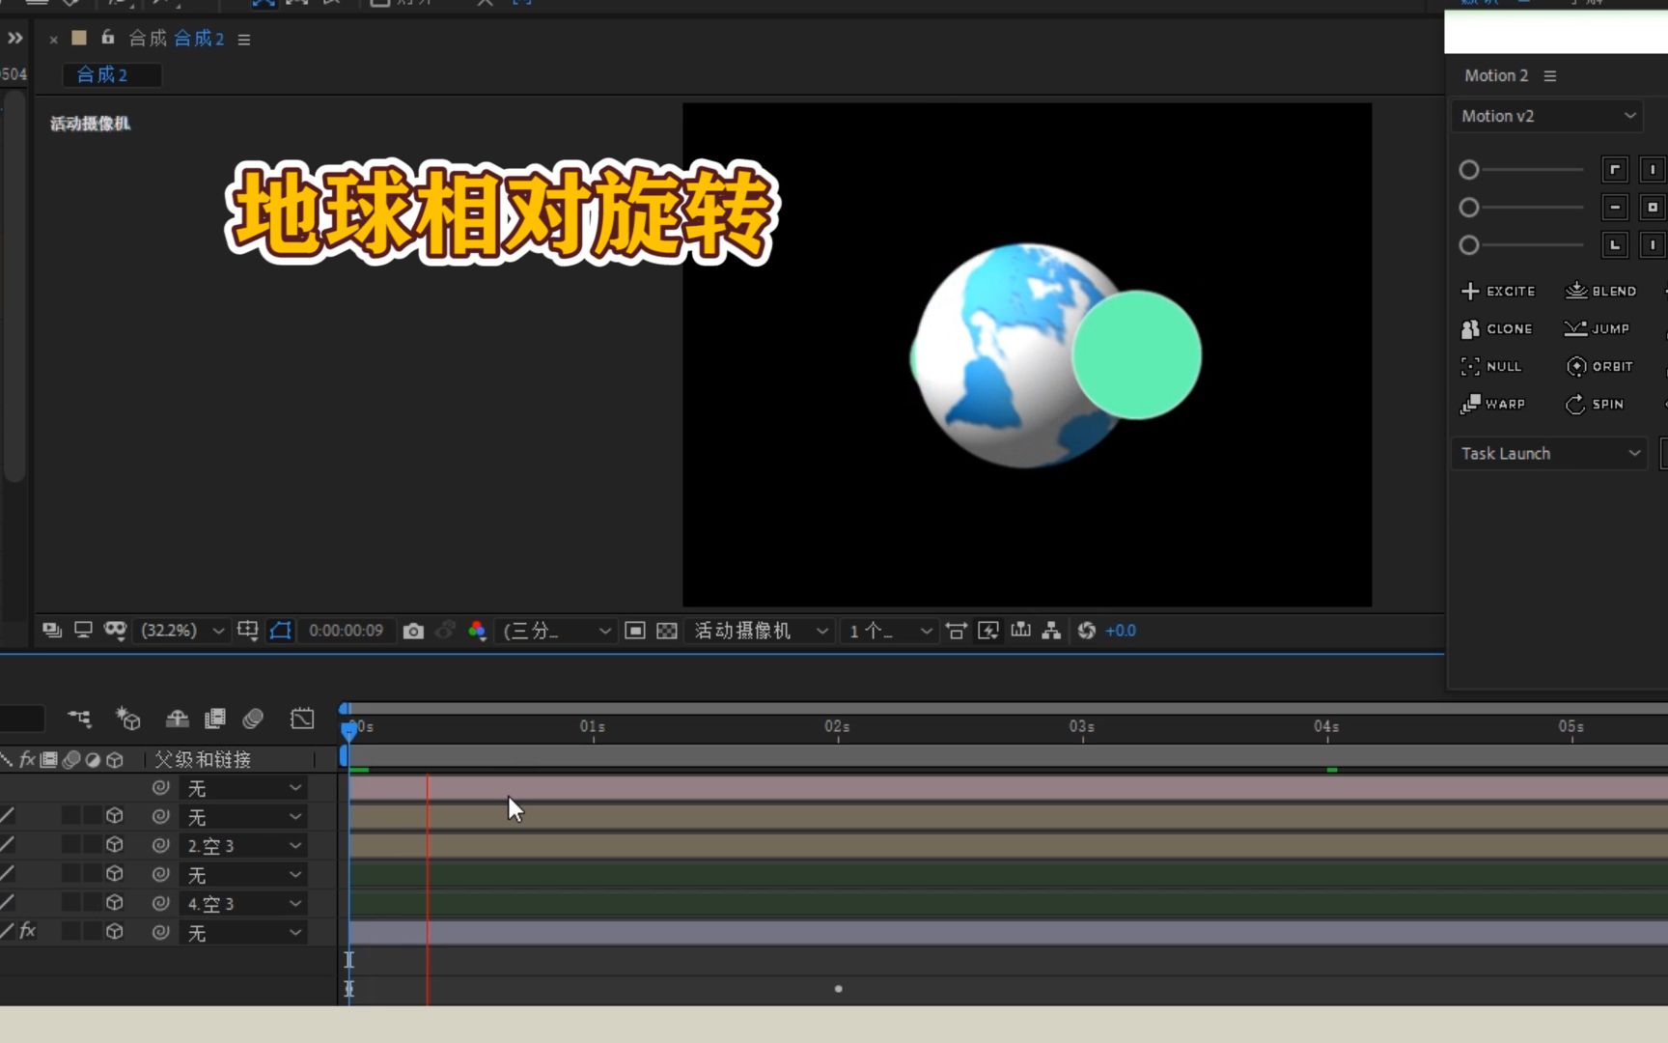Open composition panel menu for 合成2
The image size is (1668, 1043).
click(x=244, y=40)
